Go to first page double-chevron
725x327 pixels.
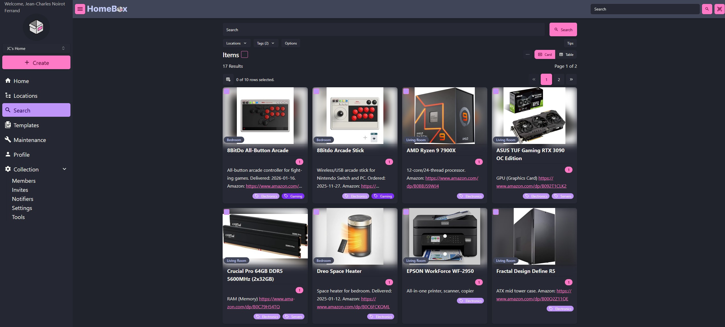point(534,79)
